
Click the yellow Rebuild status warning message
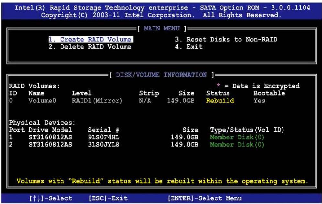[162, 181]
